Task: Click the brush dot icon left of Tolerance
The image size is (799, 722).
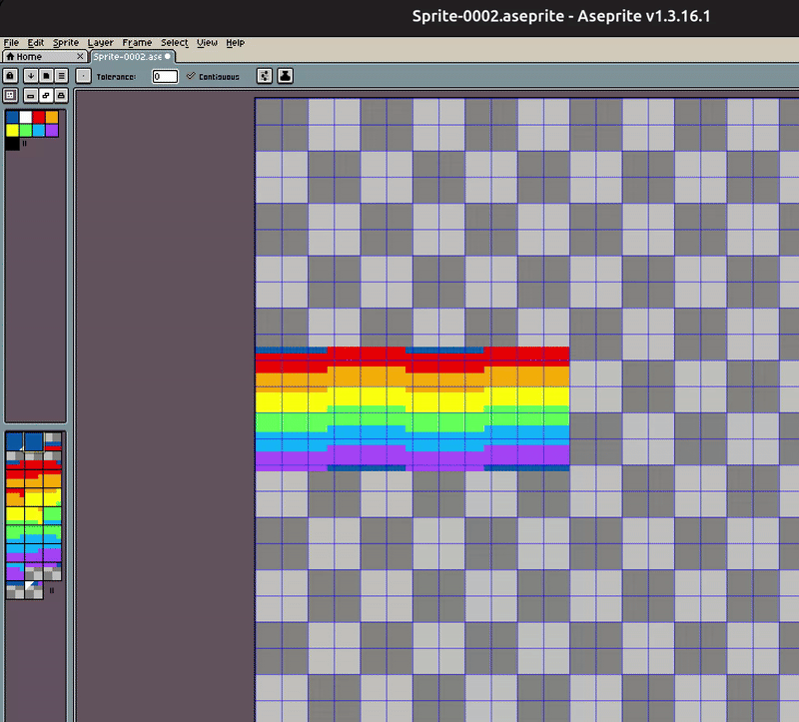Action: pos(83,76)
